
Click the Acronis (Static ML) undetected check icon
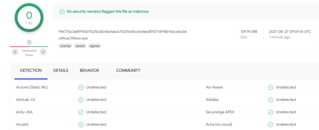pyautogui.click(x=81, y=87)
